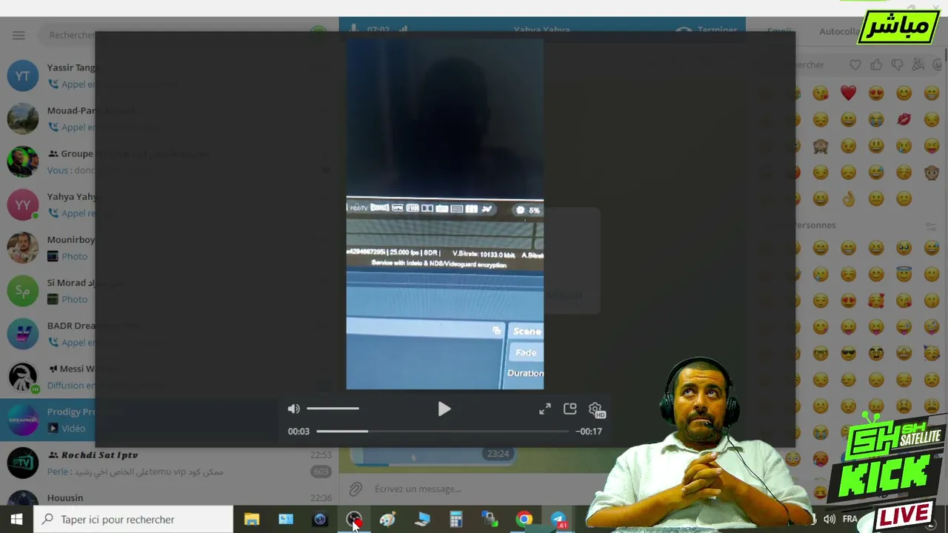948x533 pixels.
Task: Play the video in the media viewer
Action: (444, 409)
